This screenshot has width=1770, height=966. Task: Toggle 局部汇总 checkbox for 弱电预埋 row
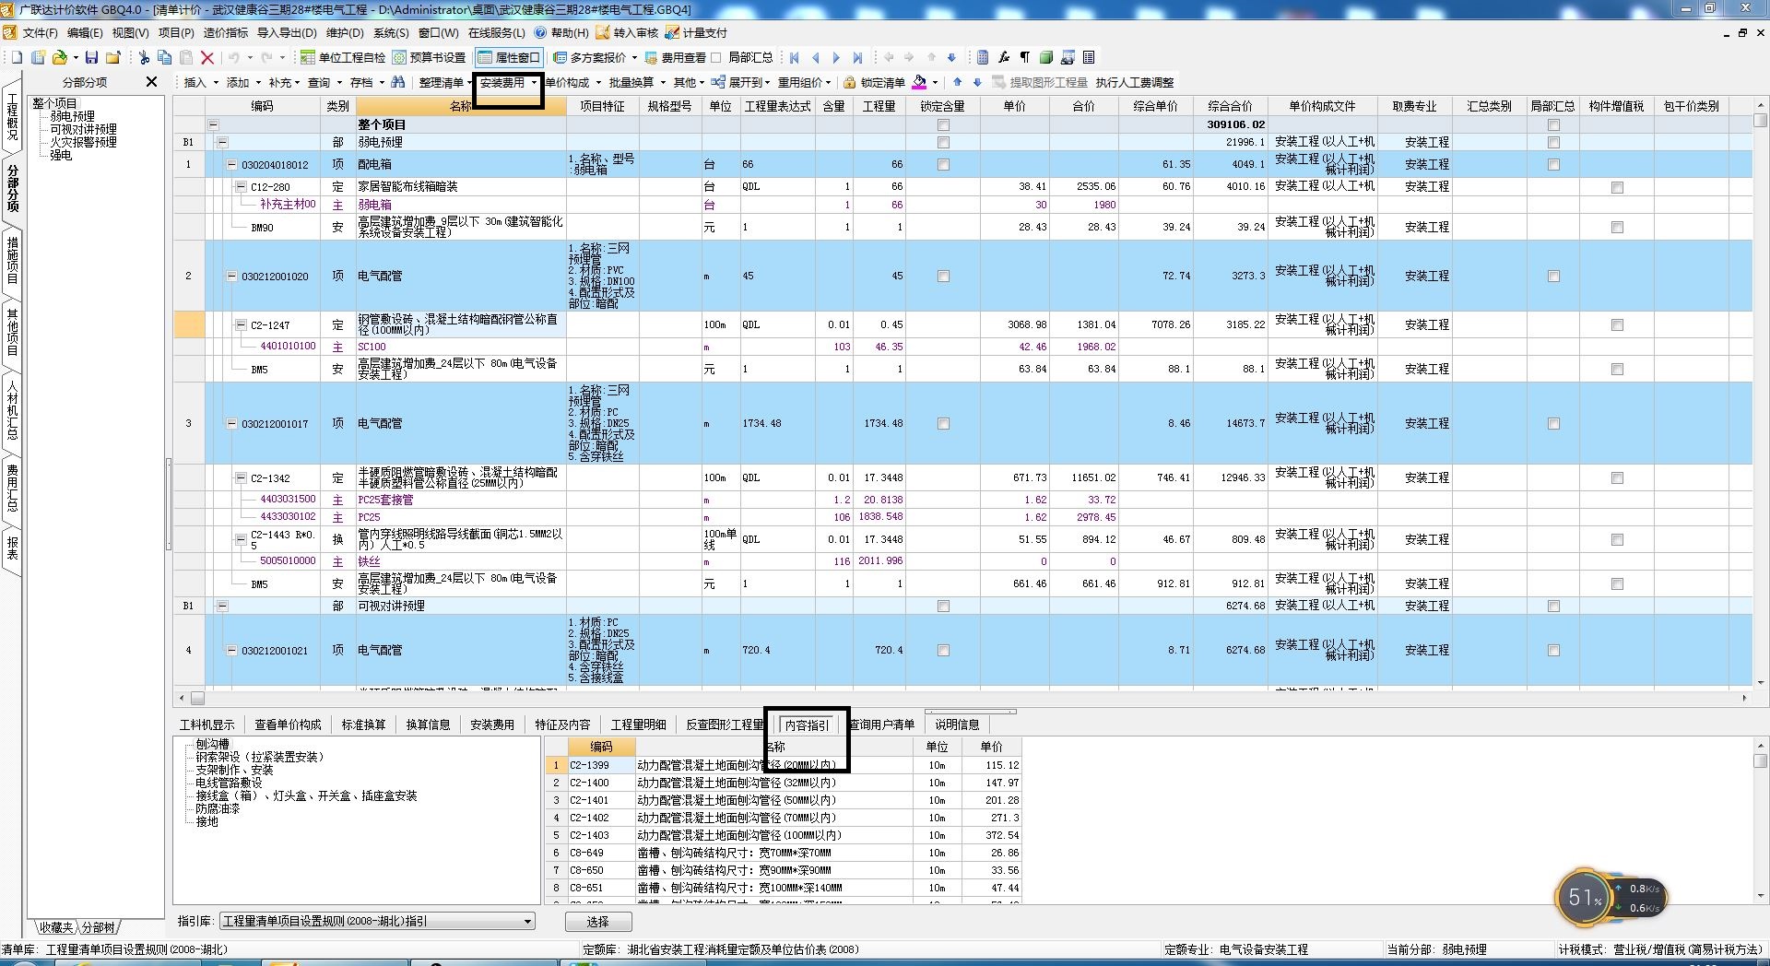1553,142
